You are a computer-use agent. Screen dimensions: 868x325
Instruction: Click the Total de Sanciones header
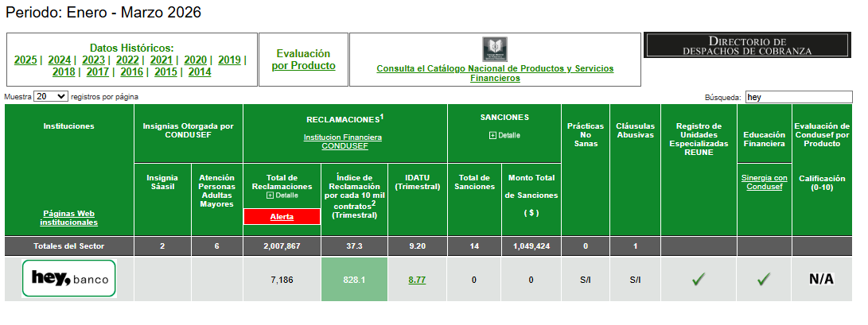[x=474, y=183]
